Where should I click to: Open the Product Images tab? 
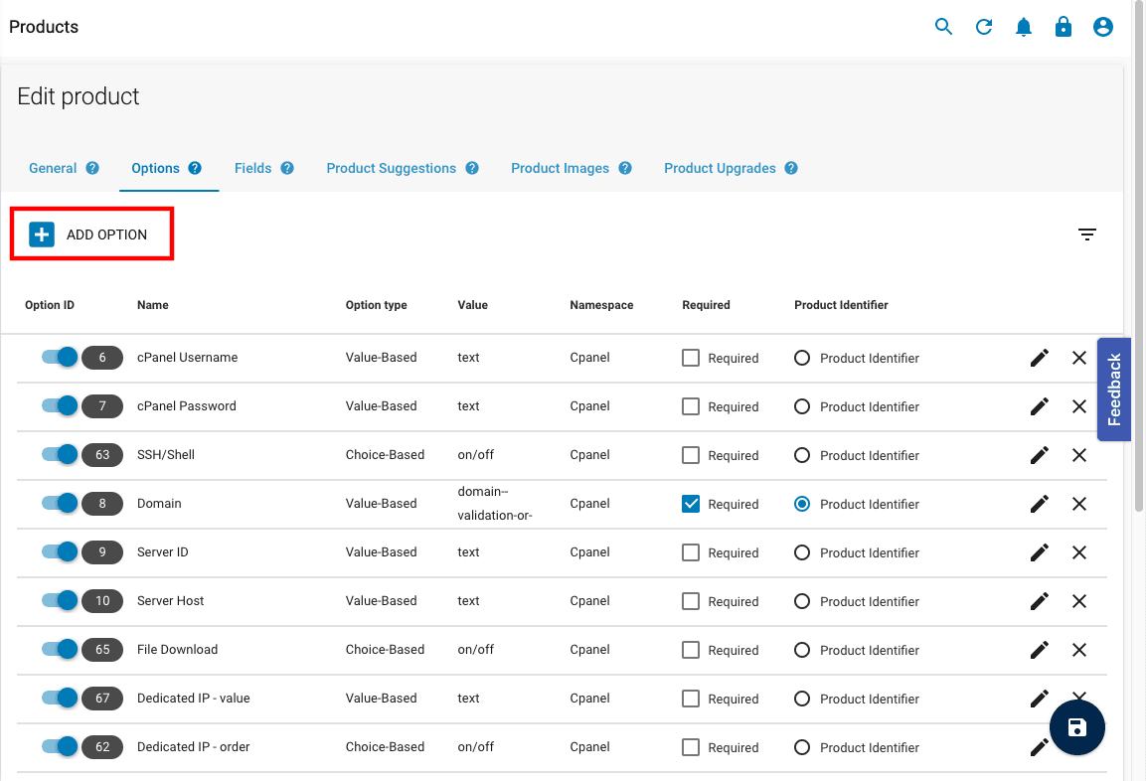point(560,168)
